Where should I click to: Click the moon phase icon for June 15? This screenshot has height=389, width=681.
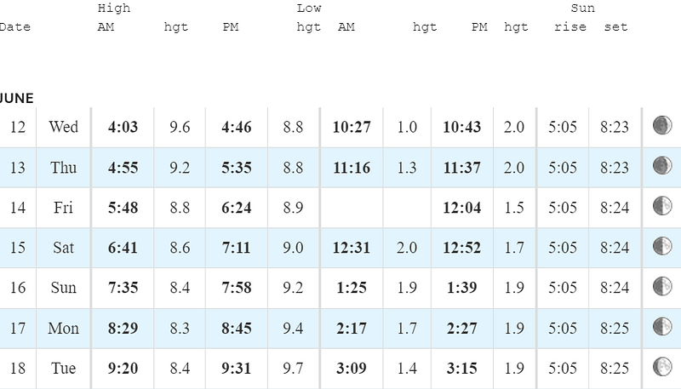[662, 246]
